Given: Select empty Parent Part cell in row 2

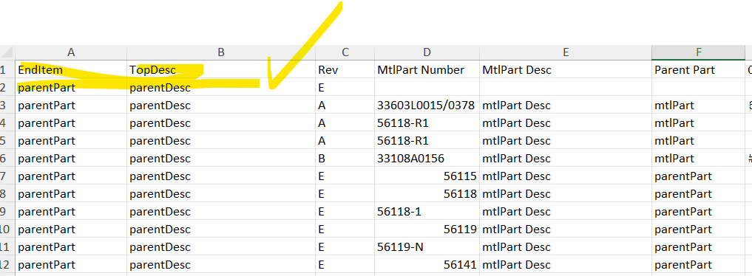Looking at the screenshot, I should 698,88.
